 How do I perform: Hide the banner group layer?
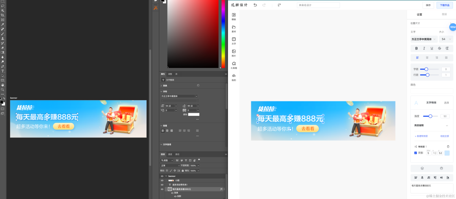[162, 176]
